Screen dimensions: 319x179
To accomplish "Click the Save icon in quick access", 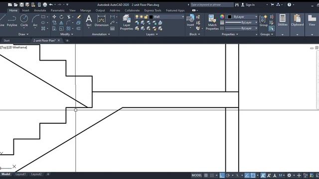I will coord(21,4).
